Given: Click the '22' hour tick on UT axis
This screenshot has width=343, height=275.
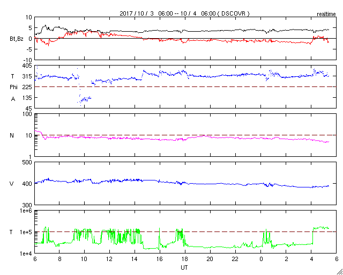Looking at the screenshot, I should point(236,259).
